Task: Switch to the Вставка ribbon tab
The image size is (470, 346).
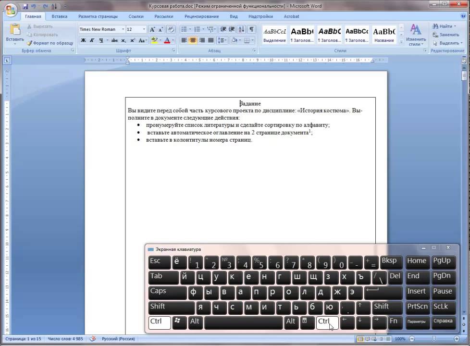Action: point(60,16)
